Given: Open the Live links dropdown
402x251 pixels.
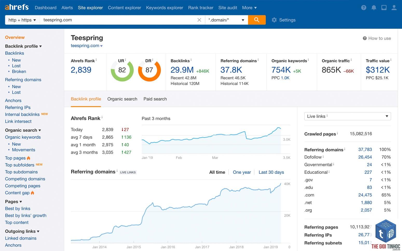Looking at the screenshot, I should 348,116.
